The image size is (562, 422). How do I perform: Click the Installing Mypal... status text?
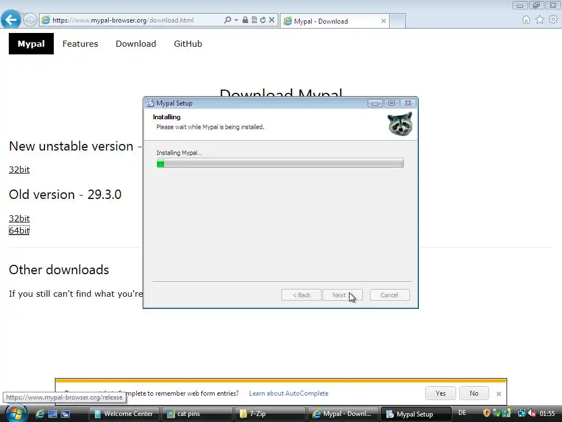[x=179, y=153]
